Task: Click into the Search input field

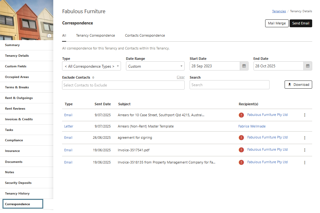Action: pos(229,85)
